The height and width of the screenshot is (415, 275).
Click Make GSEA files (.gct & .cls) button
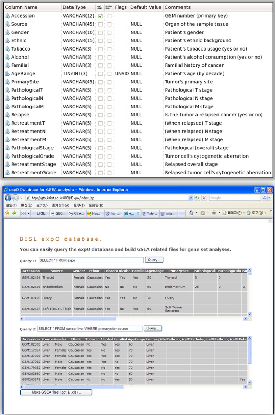click(56, 392)
